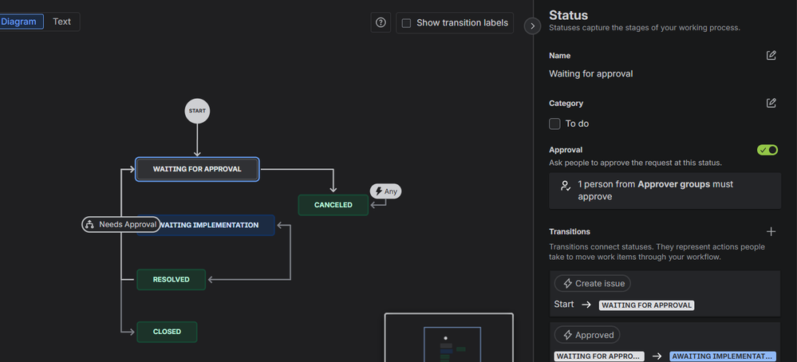Click the AWAITING IMPLEMENTAT... blue lozenge
The width and height of the screenshot is (797, 362).
point(723,356)
